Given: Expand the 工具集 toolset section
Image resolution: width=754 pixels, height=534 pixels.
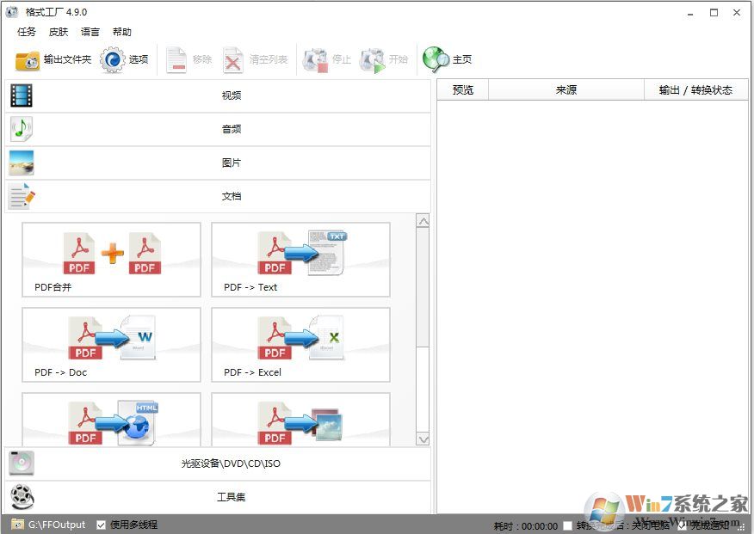Looking at the screenshot, I should (x=218, y=497).
